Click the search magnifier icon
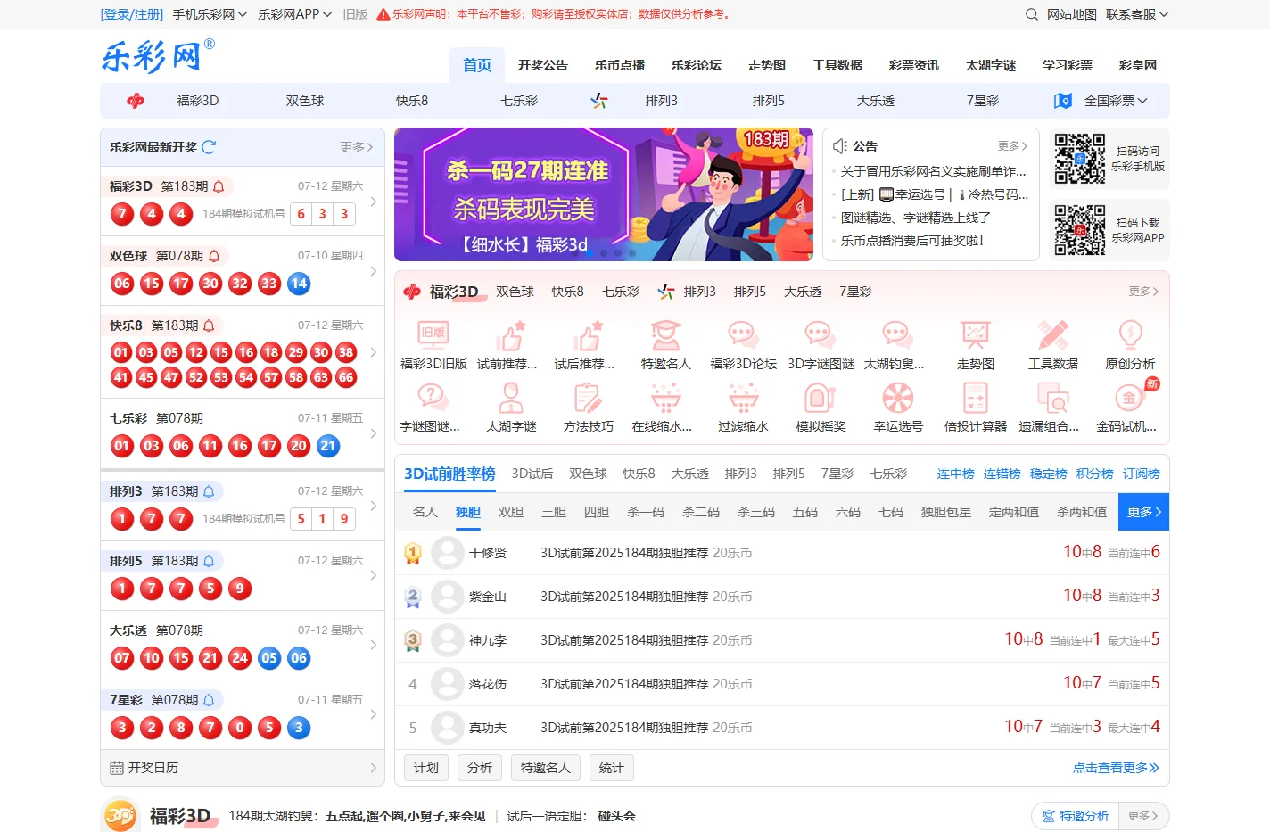 click(x=1031, y=14)
